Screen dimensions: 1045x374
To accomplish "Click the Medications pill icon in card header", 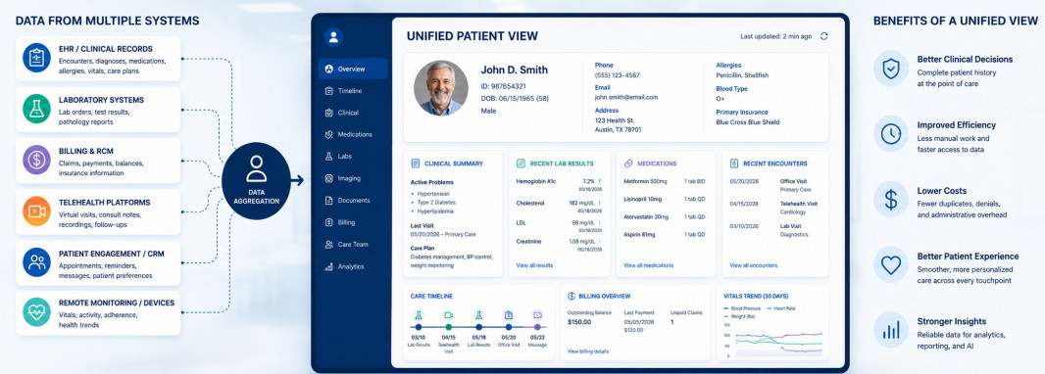I will (x=627, y=164).
